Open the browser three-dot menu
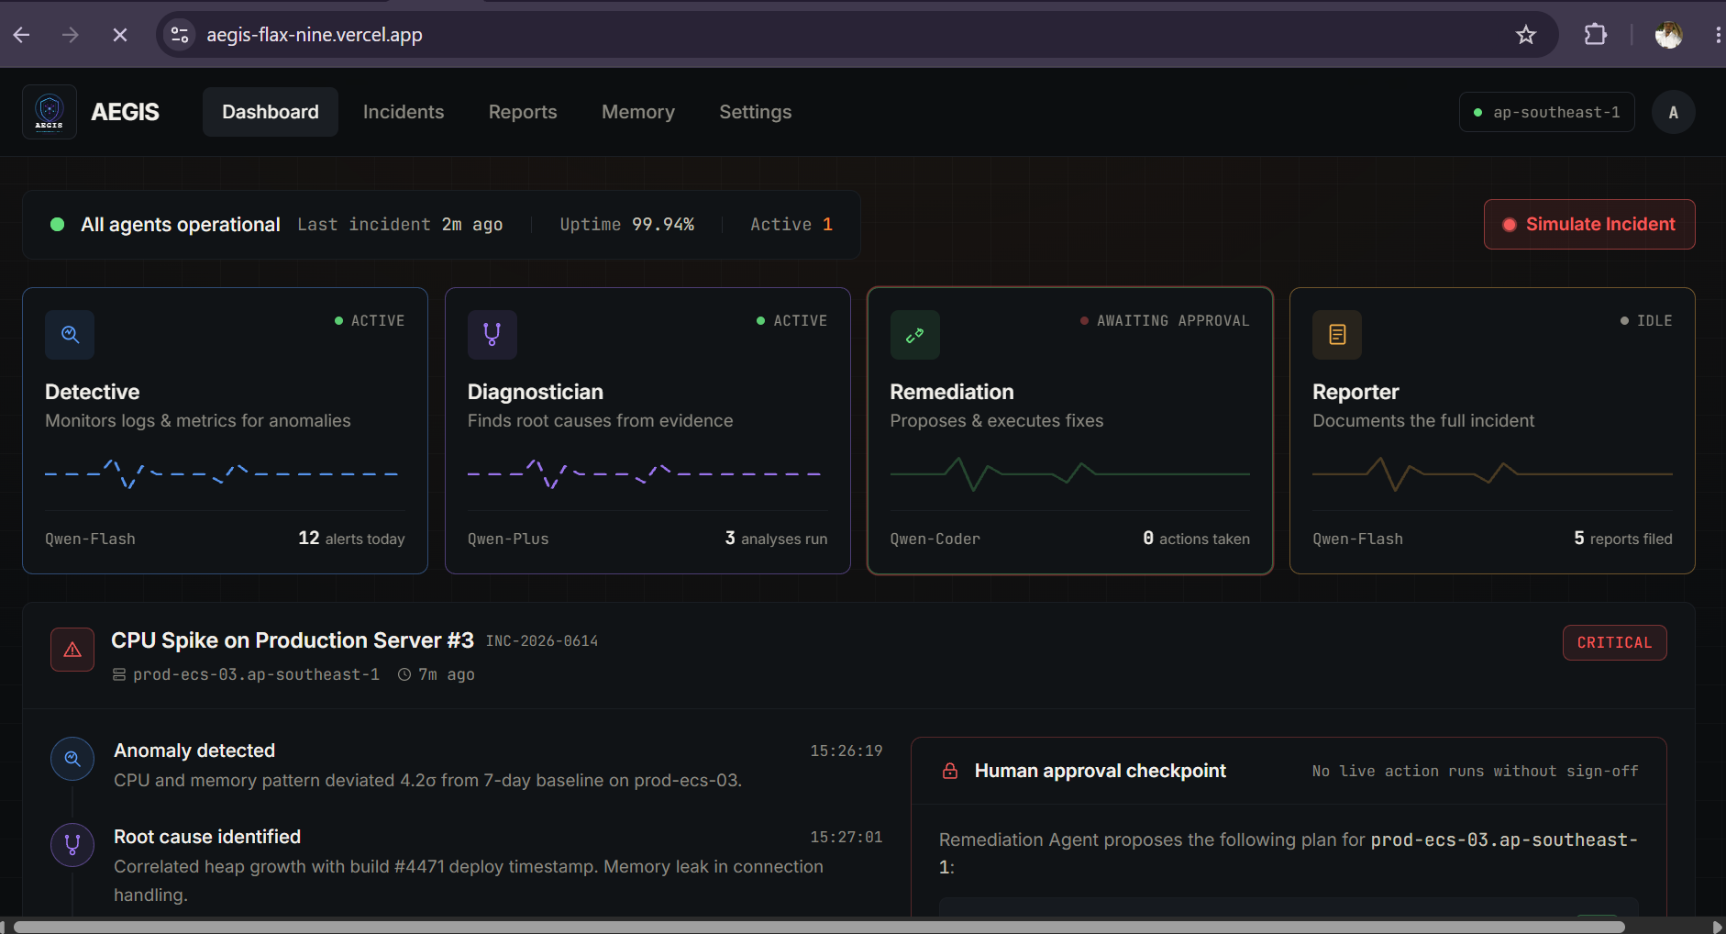 (x=1717, y=35)
